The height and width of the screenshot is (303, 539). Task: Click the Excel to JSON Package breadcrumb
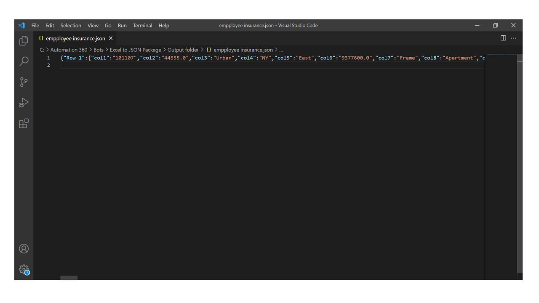click(x=135, y=50)
